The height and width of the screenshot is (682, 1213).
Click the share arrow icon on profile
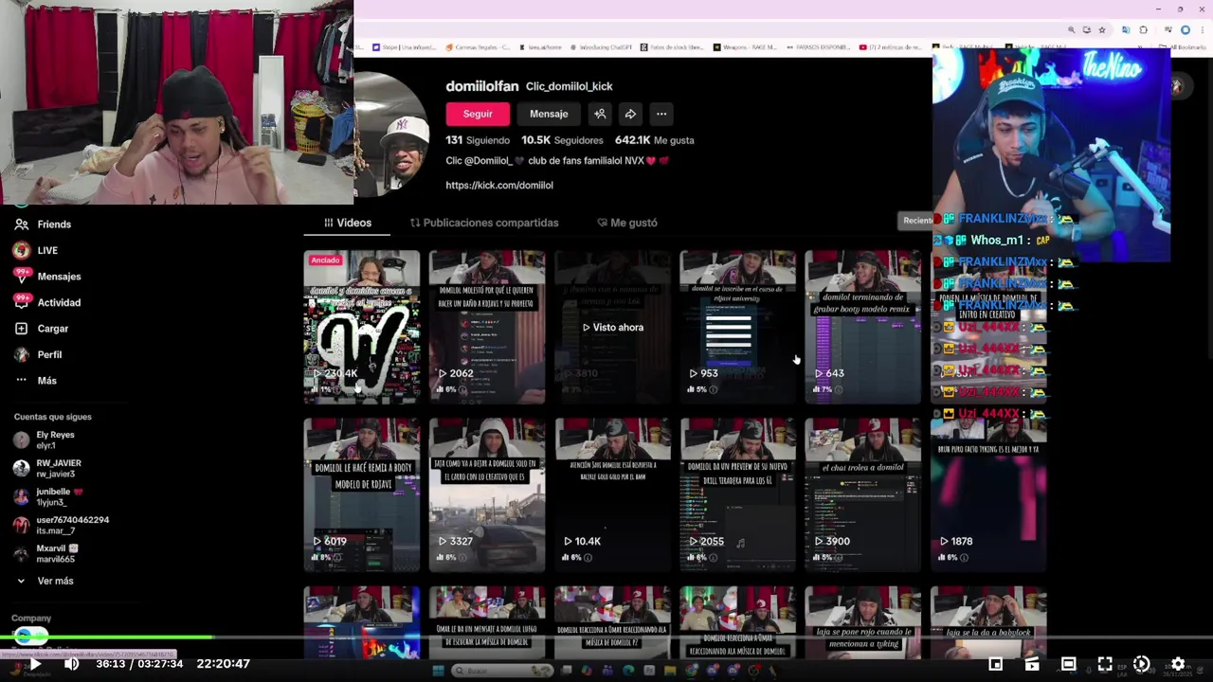coord(630,114)
